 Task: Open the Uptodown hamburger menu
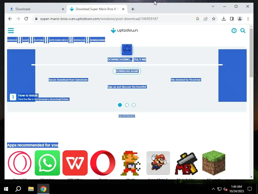[11, 31]
